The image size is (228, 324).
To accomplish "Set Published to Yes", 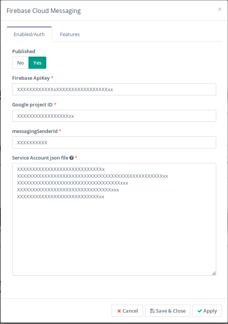I will pyautogui.click(x=37, y=63).
